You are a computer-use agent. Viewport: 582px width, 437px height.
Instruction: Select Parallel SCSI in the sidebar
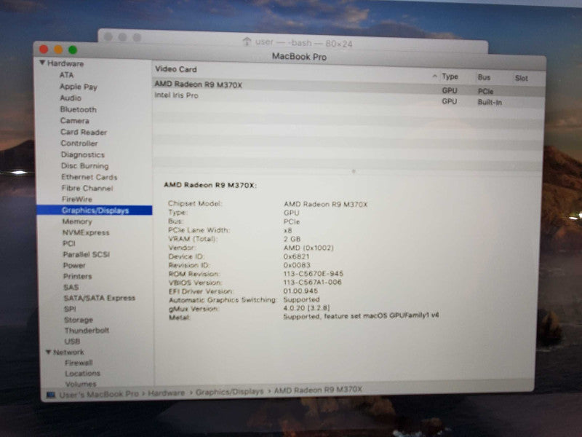tap(86, 254)
